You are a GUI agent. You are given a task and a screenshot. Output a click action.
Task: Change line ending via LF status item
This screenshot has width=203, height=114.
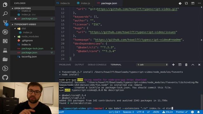[148, 112]
